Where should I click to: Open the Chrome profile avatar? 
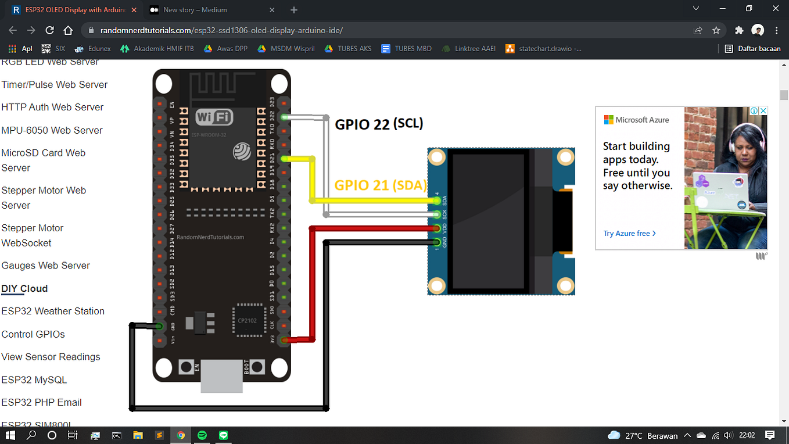tap(756, 30)
